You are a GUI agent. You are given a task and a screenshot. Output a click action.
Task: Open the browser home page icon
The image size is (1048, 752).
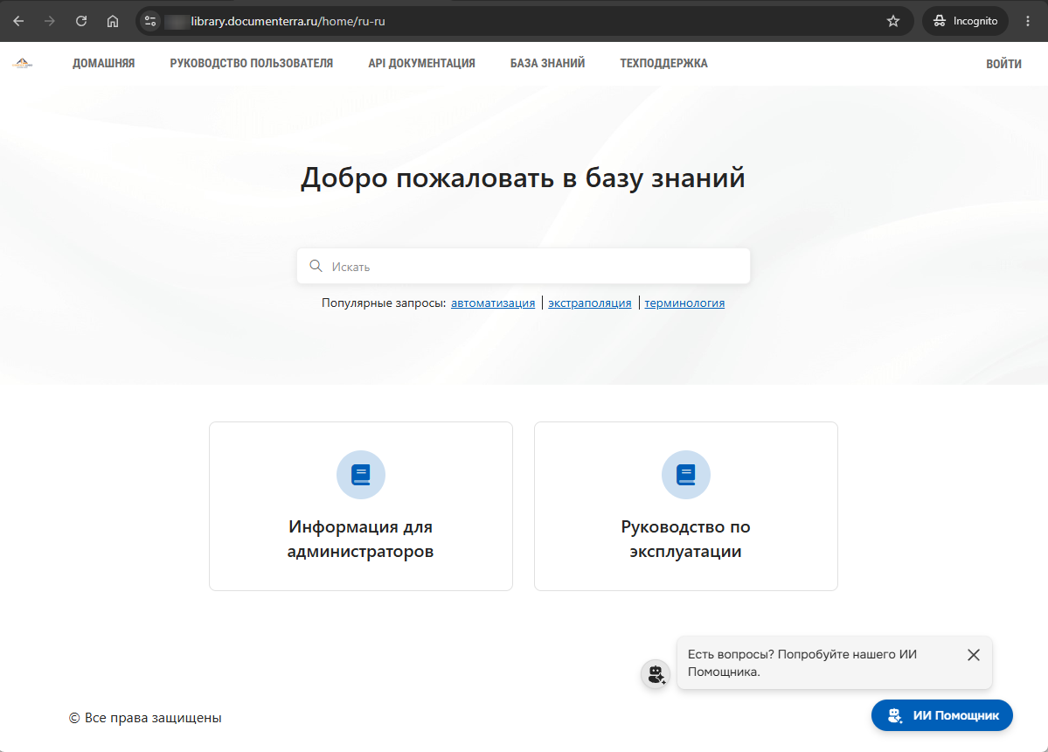tap(112, 21)
